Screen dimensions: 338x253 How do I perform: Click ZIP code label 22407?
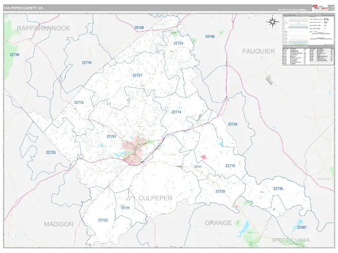[302, 227]
